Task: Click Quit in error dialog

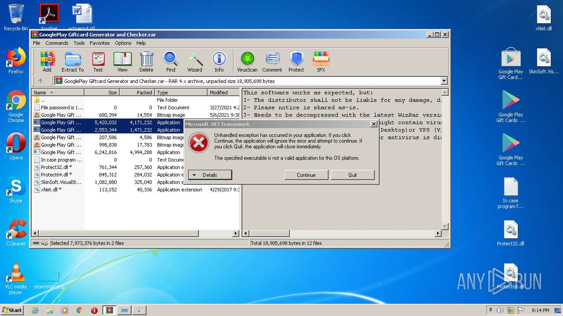Action: click(x=353, y=175)
